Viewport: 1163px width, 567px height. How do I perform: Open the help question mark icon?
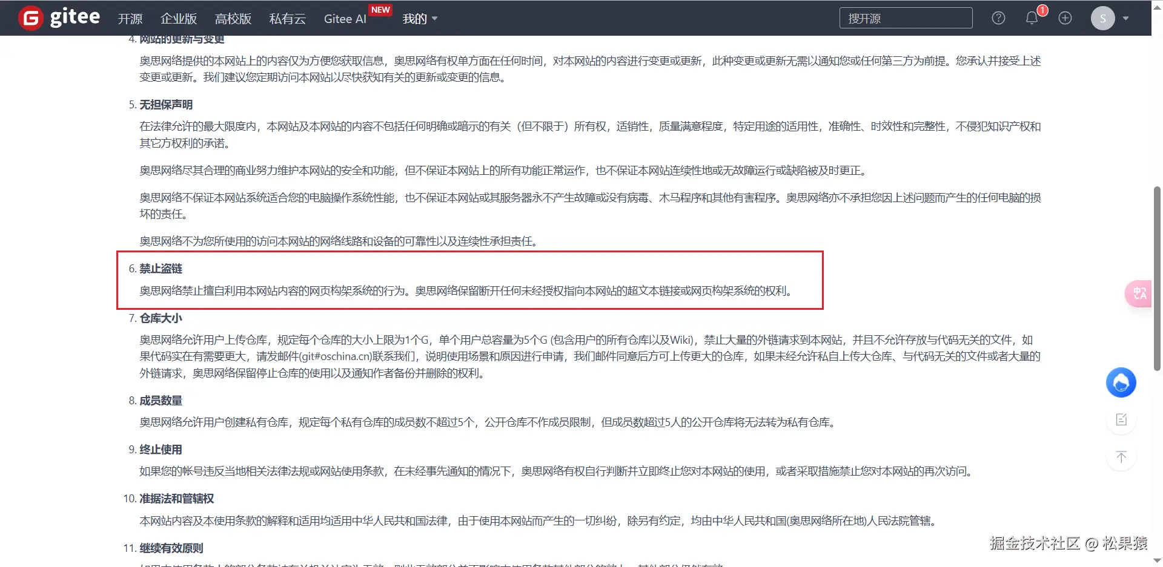pyautogui.click(x=998, y=18)
